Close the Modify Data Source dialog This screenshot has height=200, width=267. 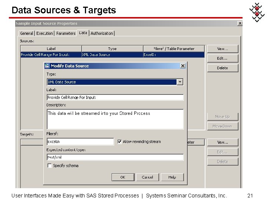click(x=183, y=66)
